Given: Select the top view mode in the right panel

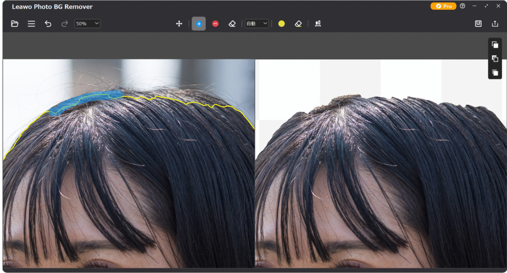Looking at the screenshot, I should pos(495,45).
